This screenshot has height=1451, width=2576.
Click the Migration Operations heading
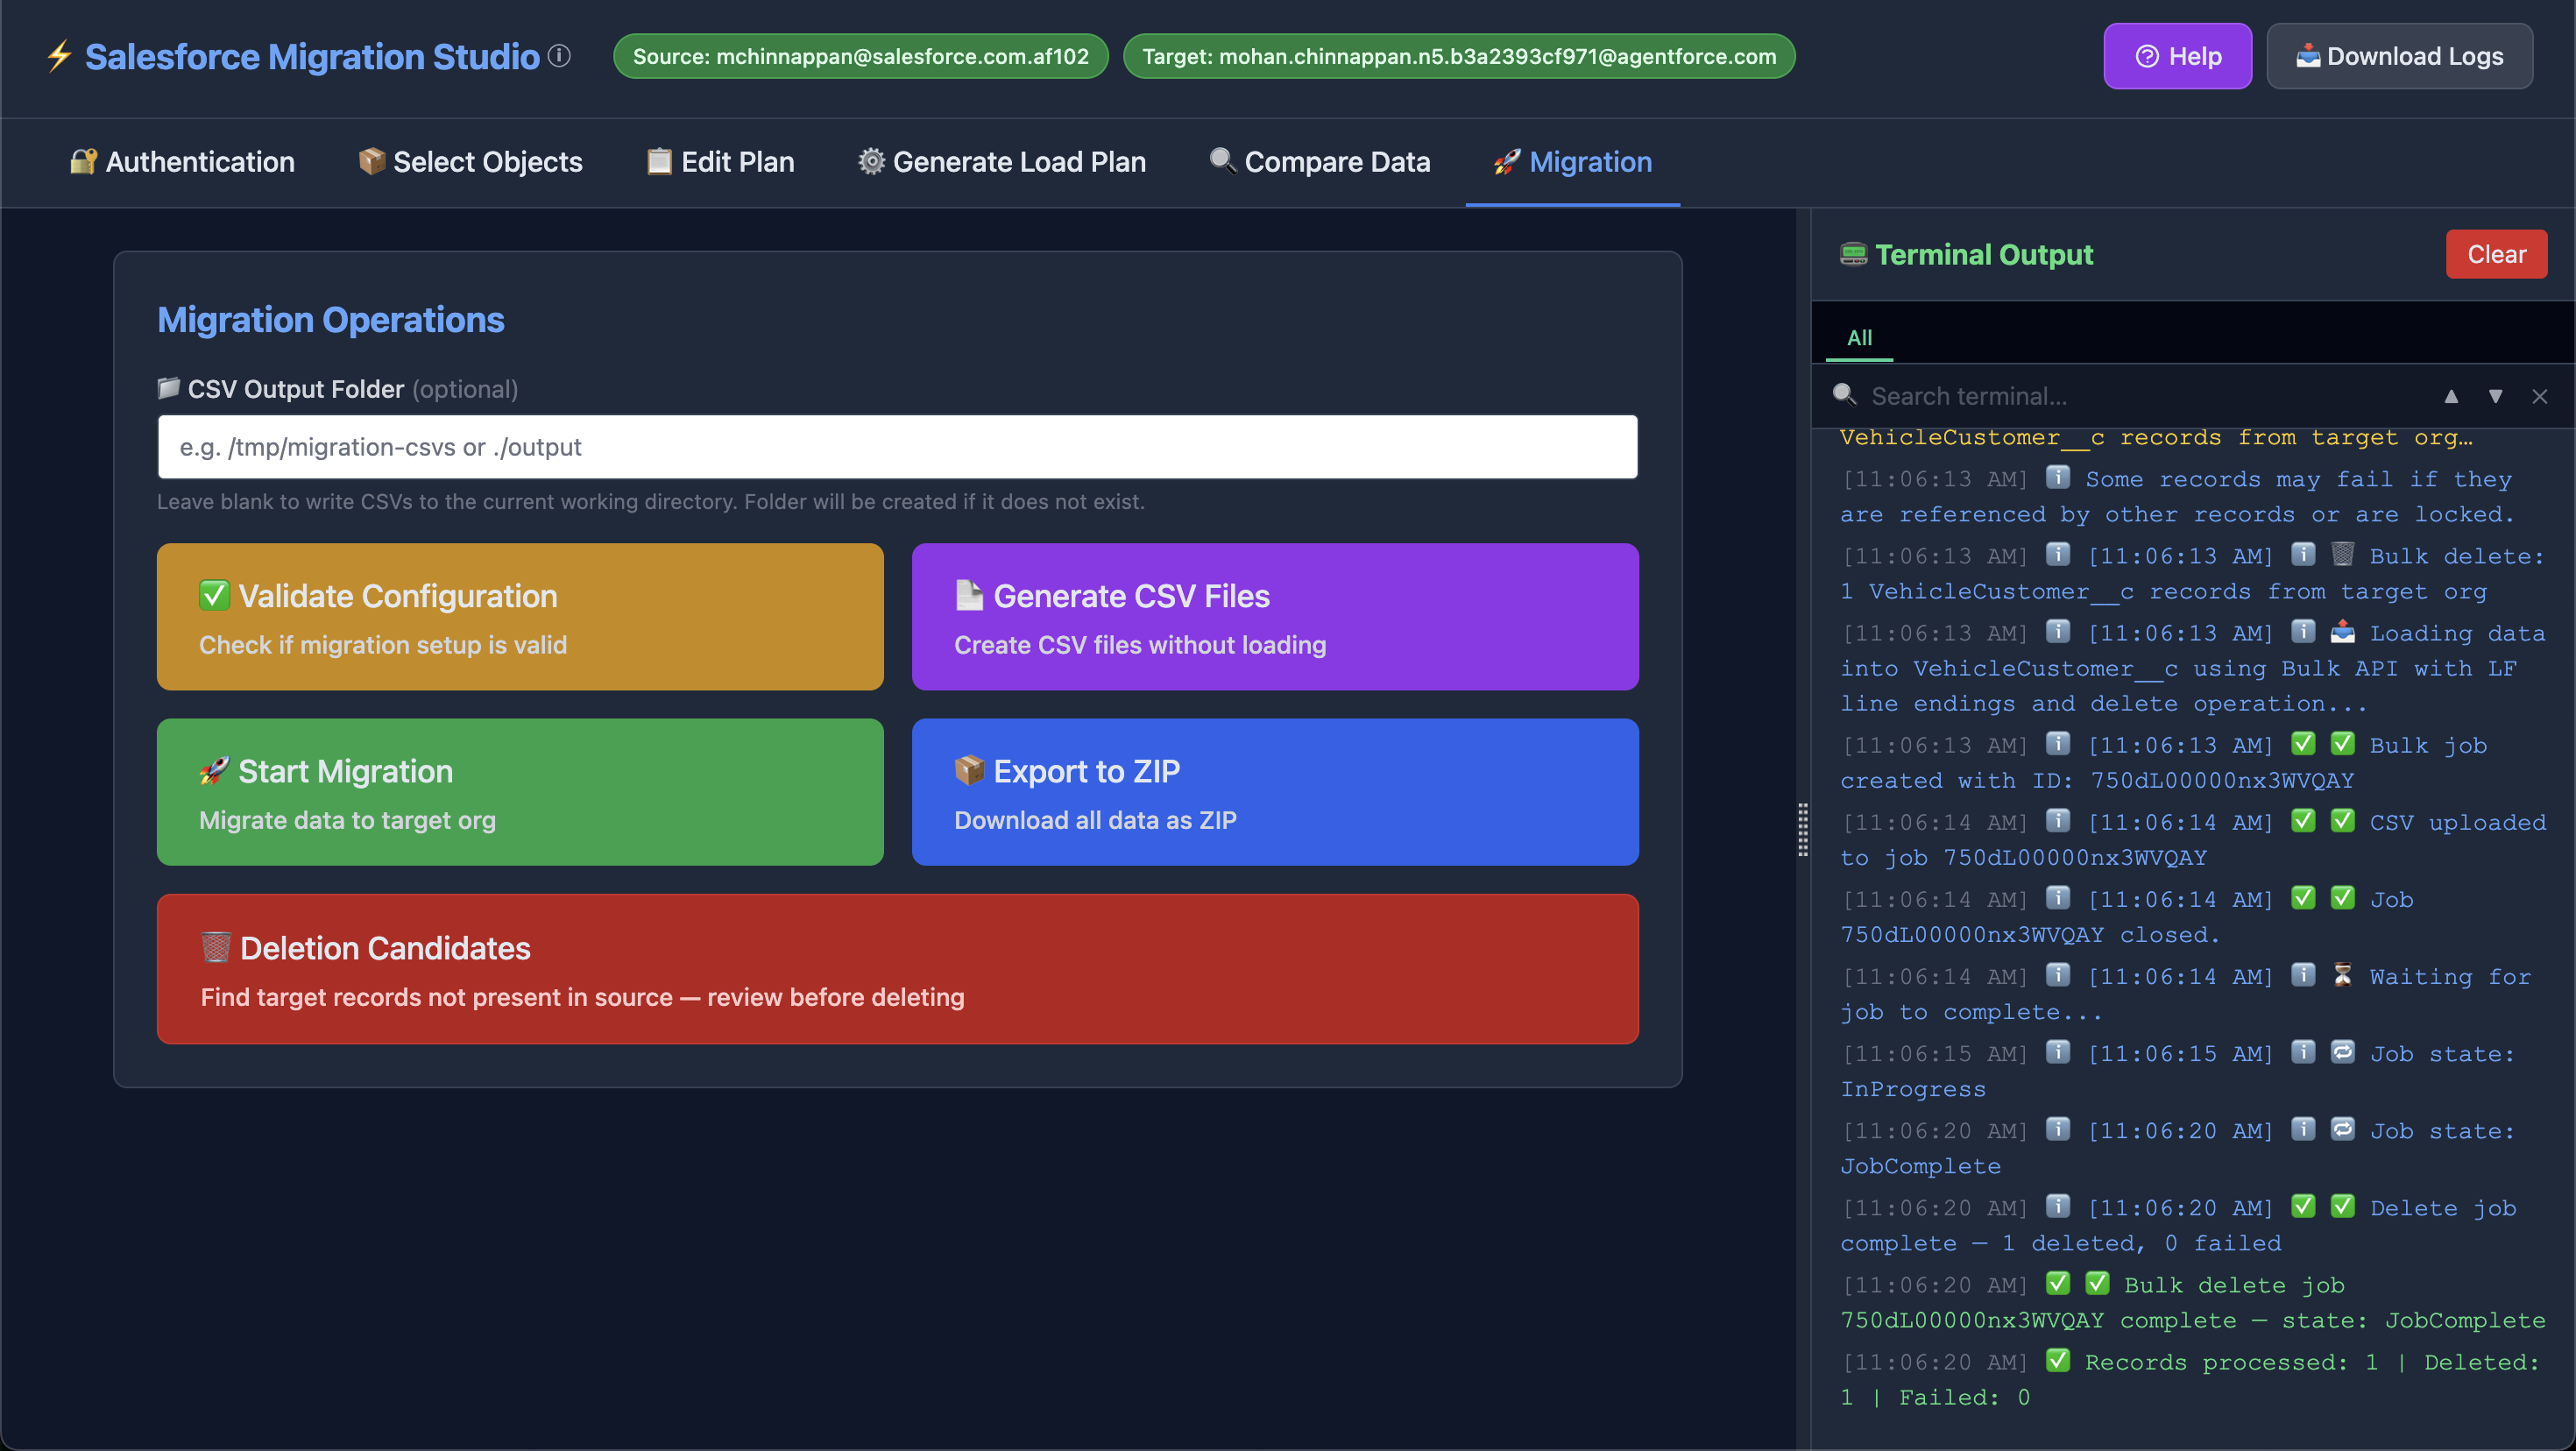(x=331, y=320)
